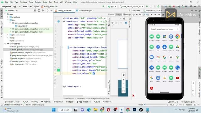Open Camera app in emulator
201x113 pixels.
click(x=171, y=37)
